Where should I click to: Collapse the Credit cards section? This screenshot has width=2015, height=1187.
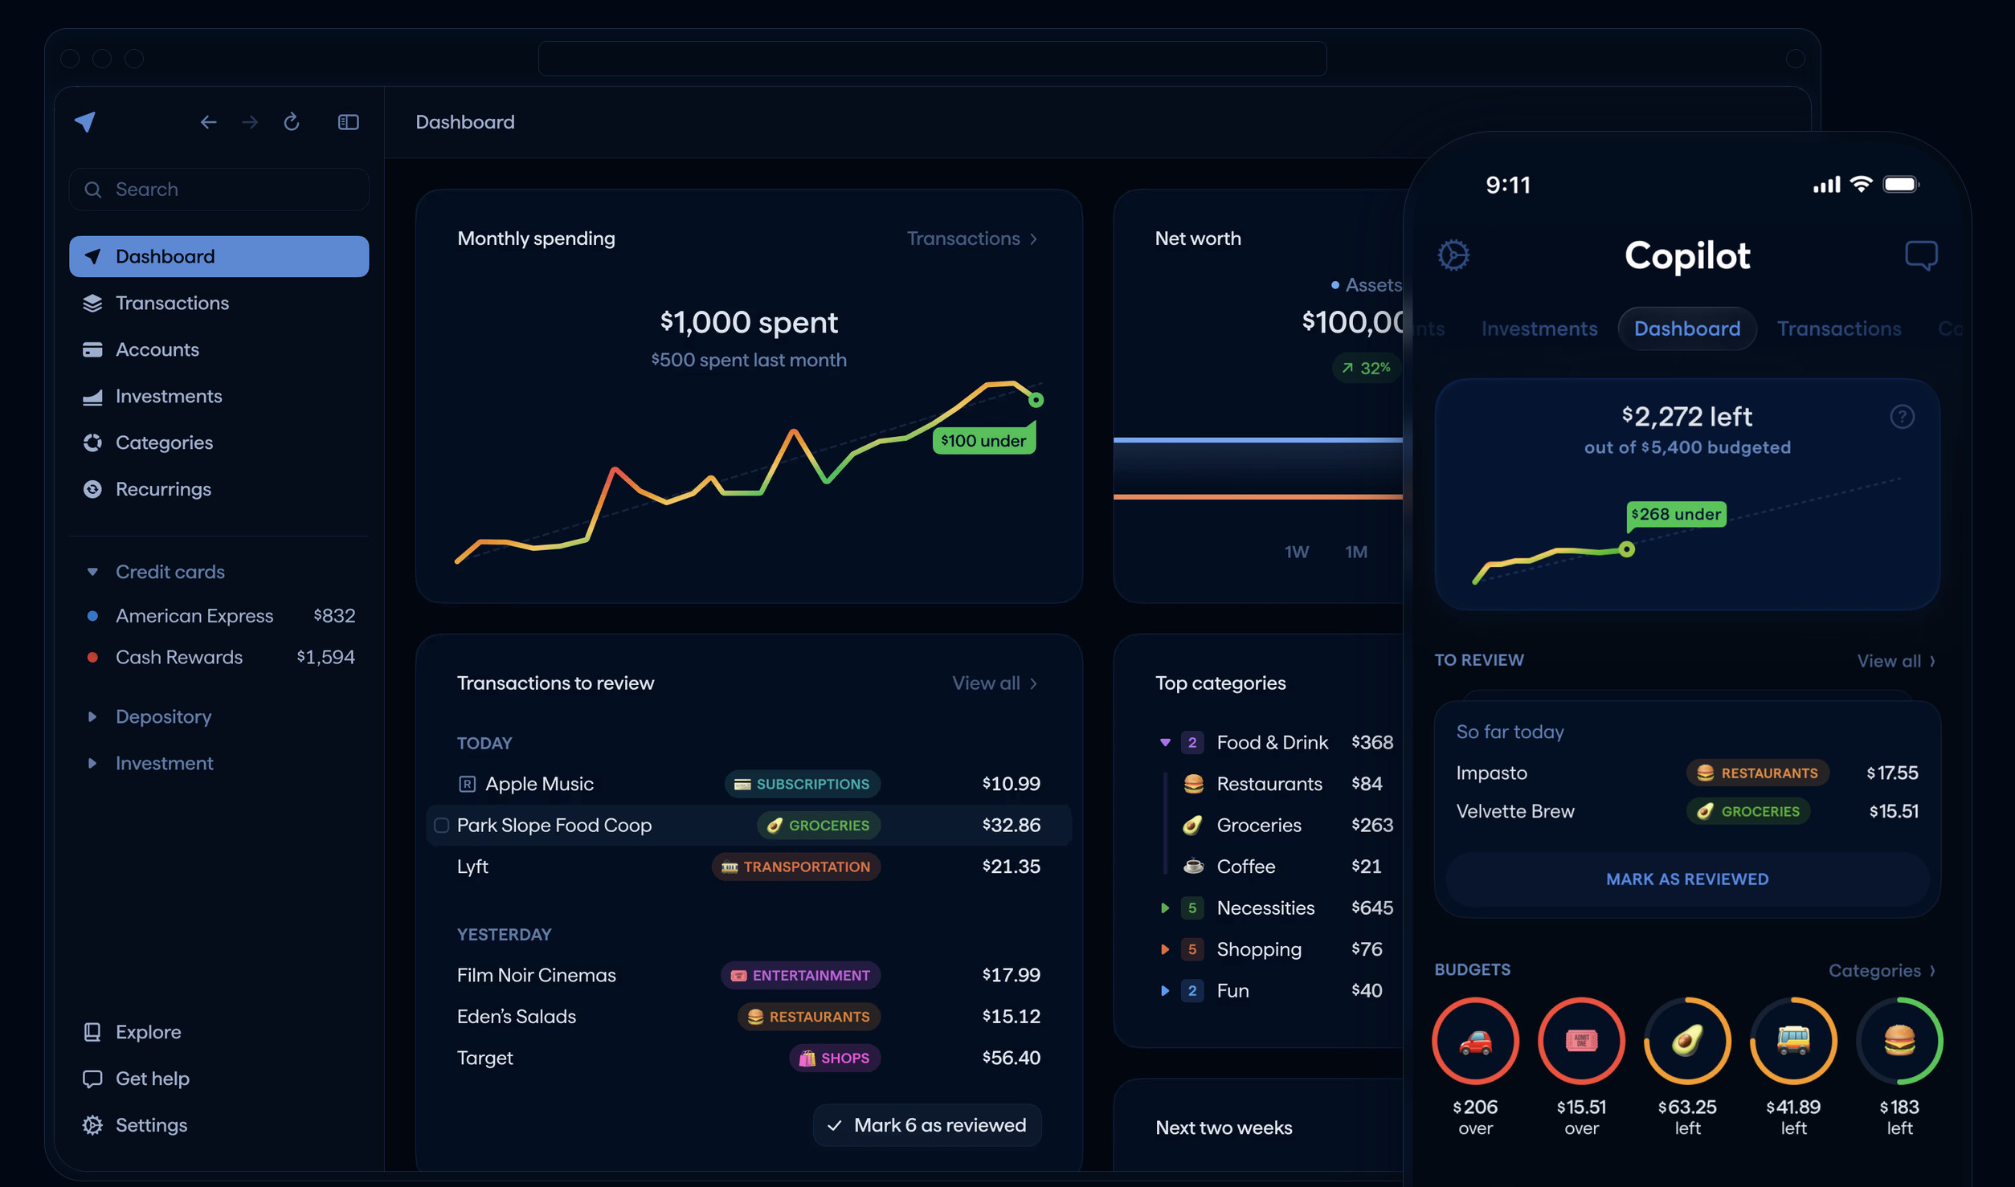click(x=92, y=572)
